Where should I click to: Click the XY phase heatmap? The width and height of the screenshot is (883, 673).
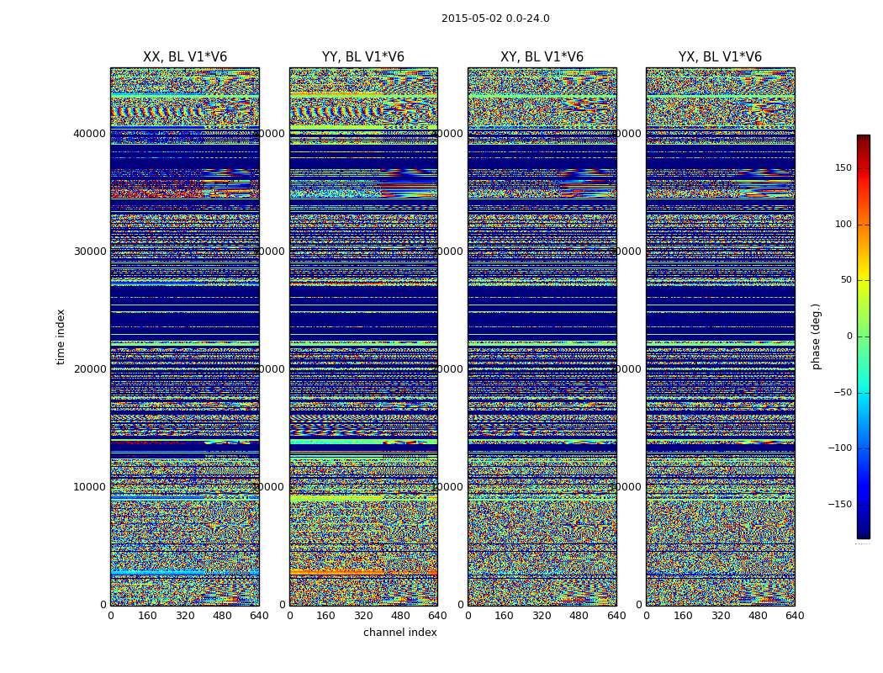click(542, 336)
